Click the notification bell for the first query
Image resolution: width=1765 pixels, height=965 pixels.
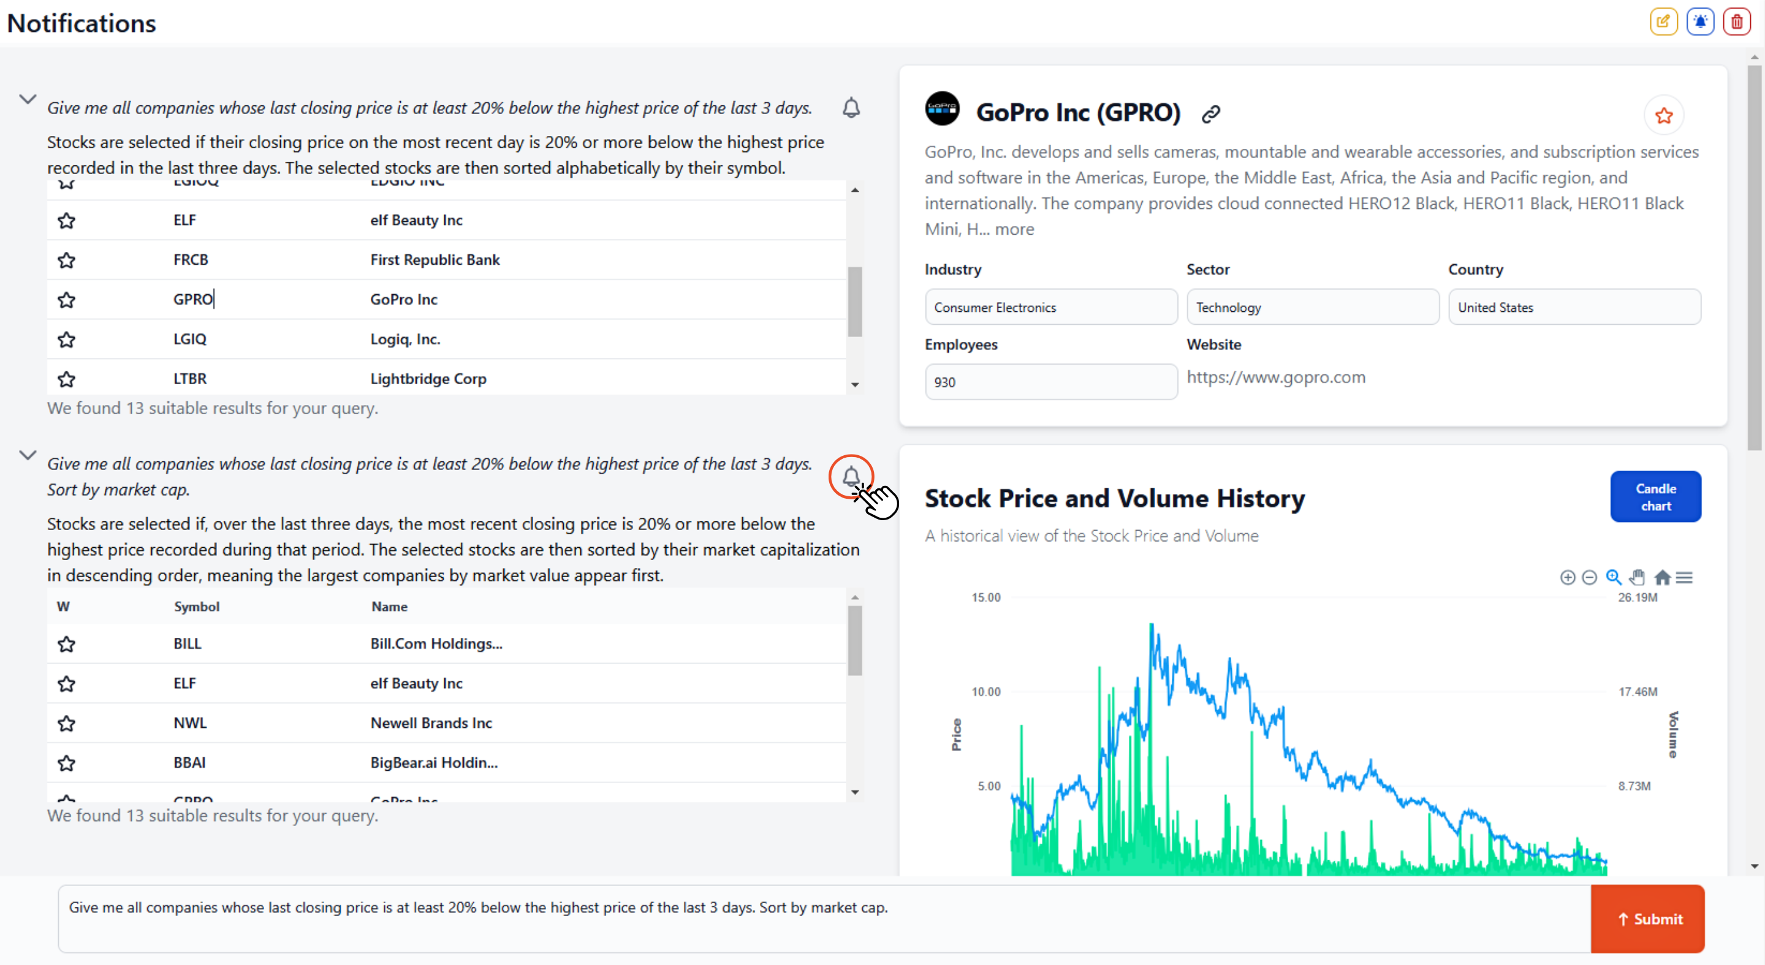[x=851, y=107]
